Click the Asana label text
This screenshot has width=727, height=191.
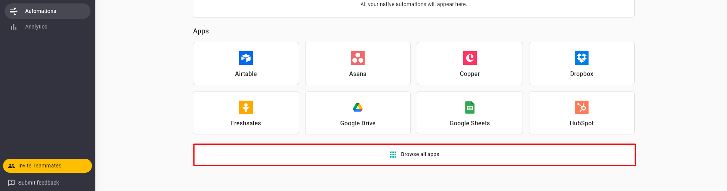[x=358, y=74]
